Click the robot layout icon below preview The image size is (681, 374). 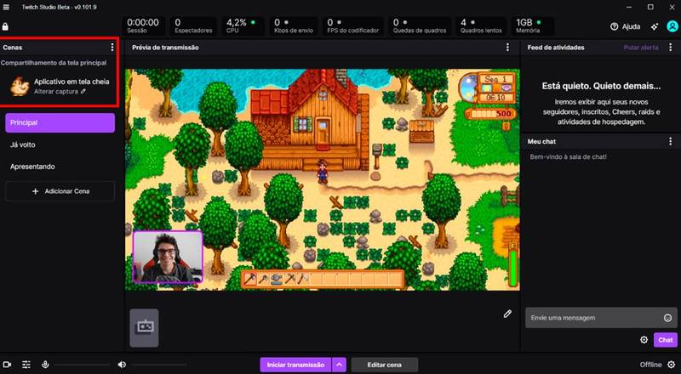pyautogui.click(x=144, y=327)
